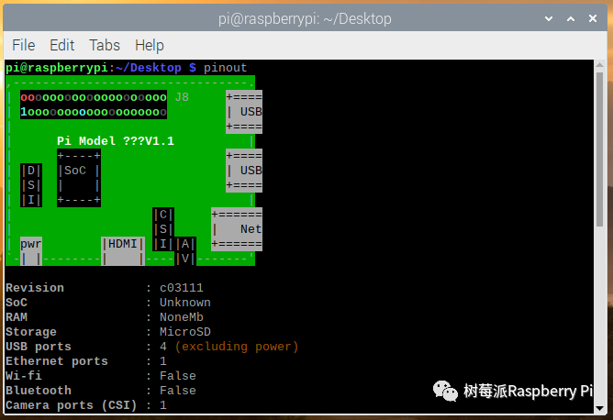The width and height of the screenshot is (613, 420).
Task: Open the Edit menu
Action: tap(61, 45)
